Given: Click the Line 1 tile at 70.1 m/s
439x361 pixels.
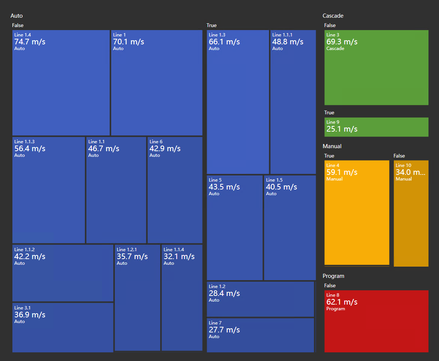Looking at the screenshot, I should pos(157,83).
